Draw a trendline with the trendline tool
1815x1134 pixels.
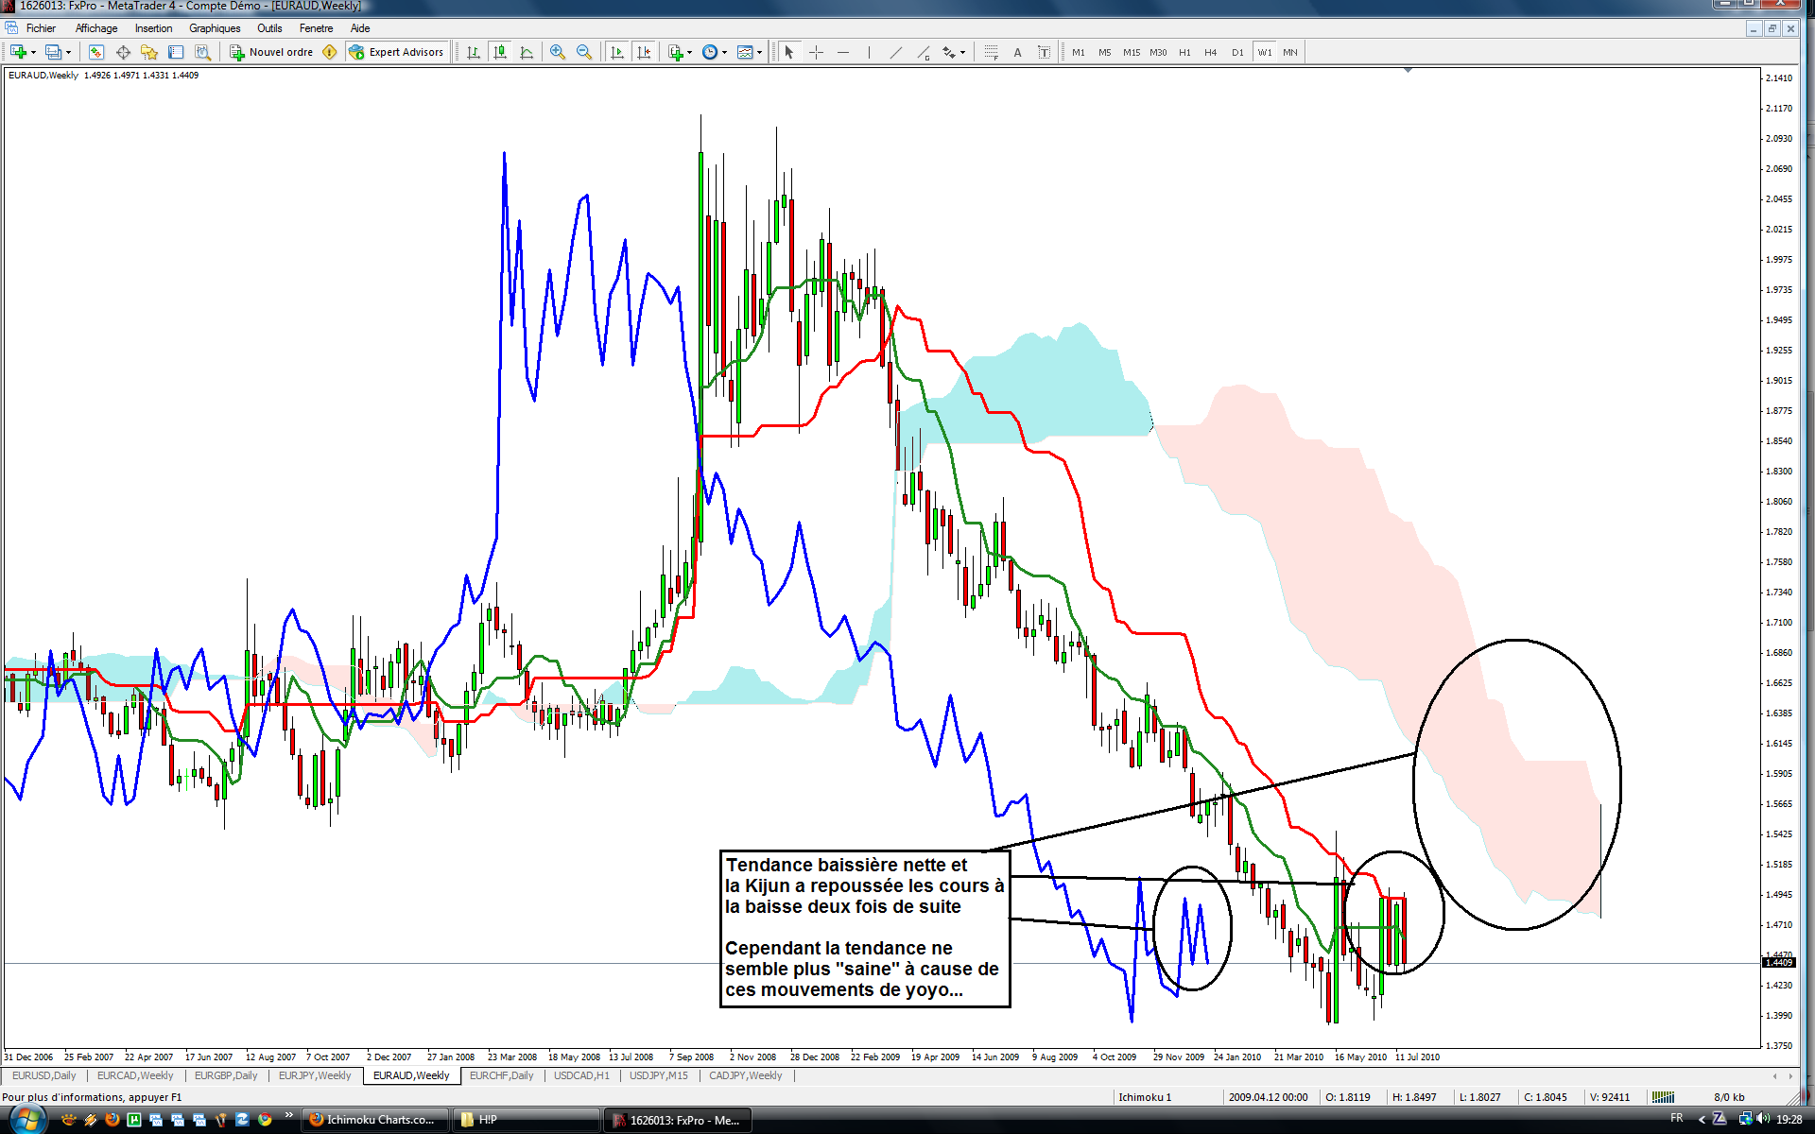click(x=895, y=52)
